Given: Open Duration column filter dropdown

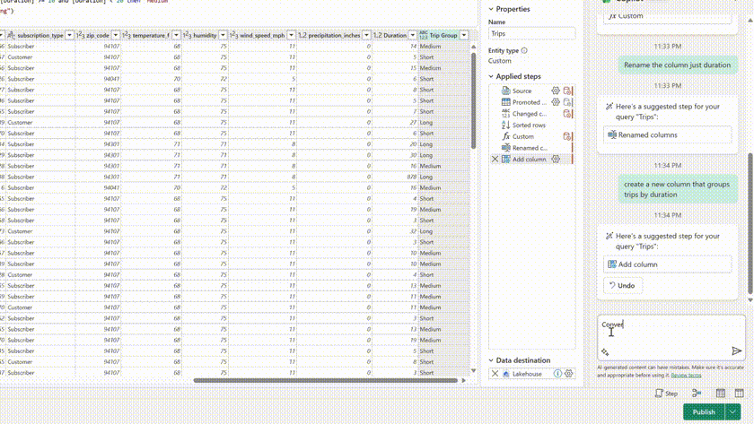Looking at the screenshot, I should click(413, 35).
